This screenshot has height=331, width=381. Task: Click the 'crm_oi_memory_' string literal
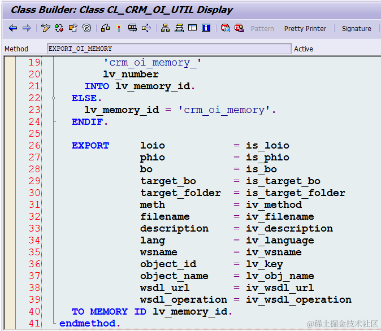click(152, 63)
